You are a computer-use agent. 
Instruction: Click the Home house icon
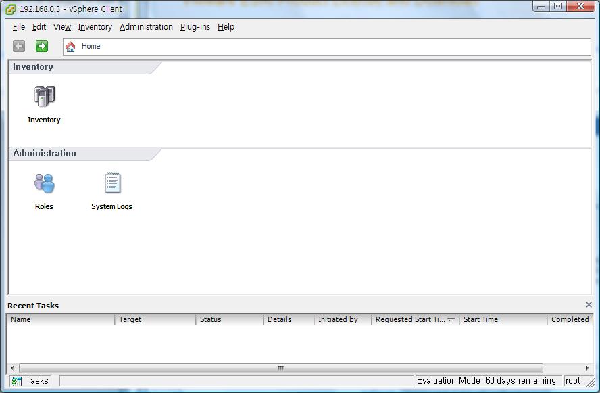point(70,47)
